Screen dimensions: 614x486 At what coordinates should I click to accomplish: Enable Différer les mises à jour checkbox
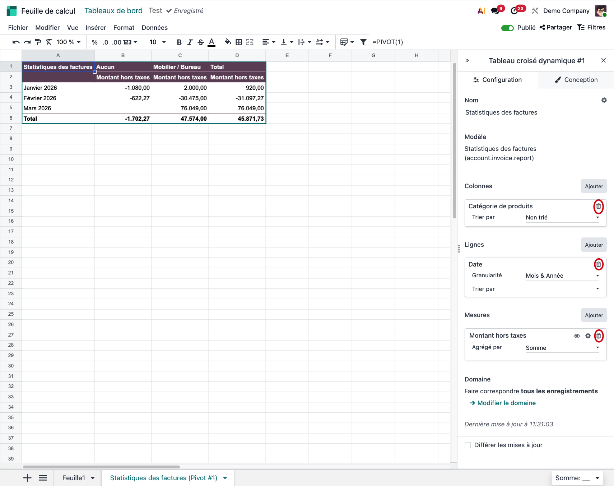468,445
